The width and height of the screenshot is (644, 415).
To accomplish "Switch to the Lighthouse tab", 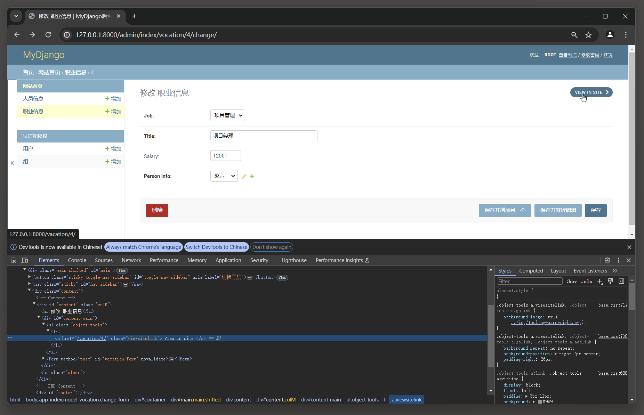I will coord(294,260).
